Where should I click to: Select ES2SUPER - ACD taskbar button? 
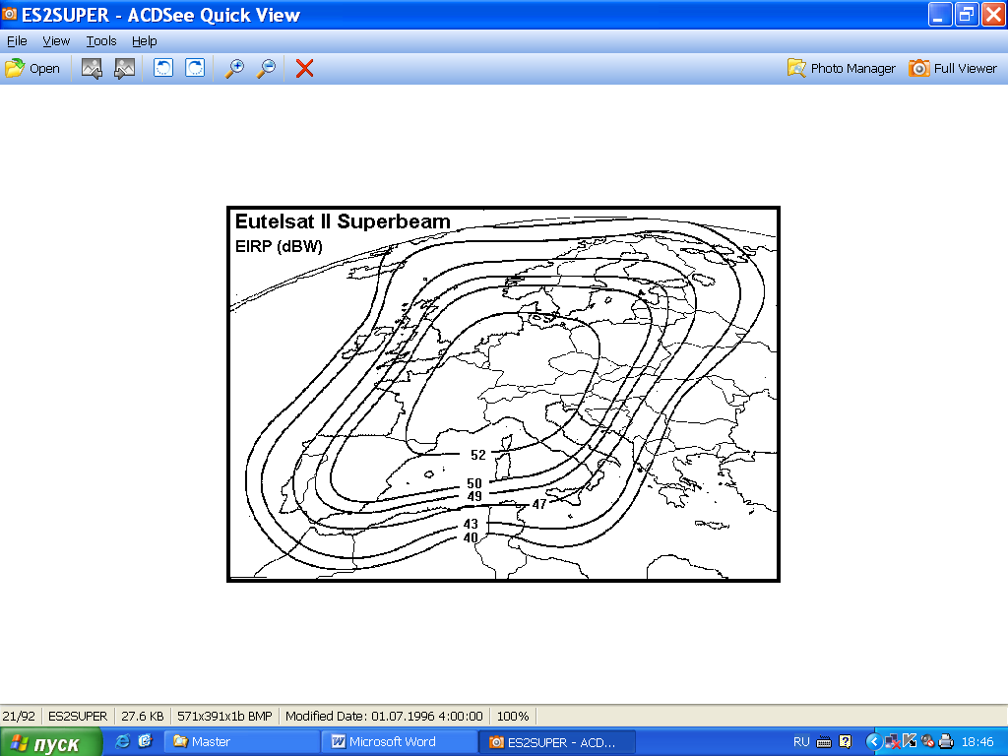557,742
